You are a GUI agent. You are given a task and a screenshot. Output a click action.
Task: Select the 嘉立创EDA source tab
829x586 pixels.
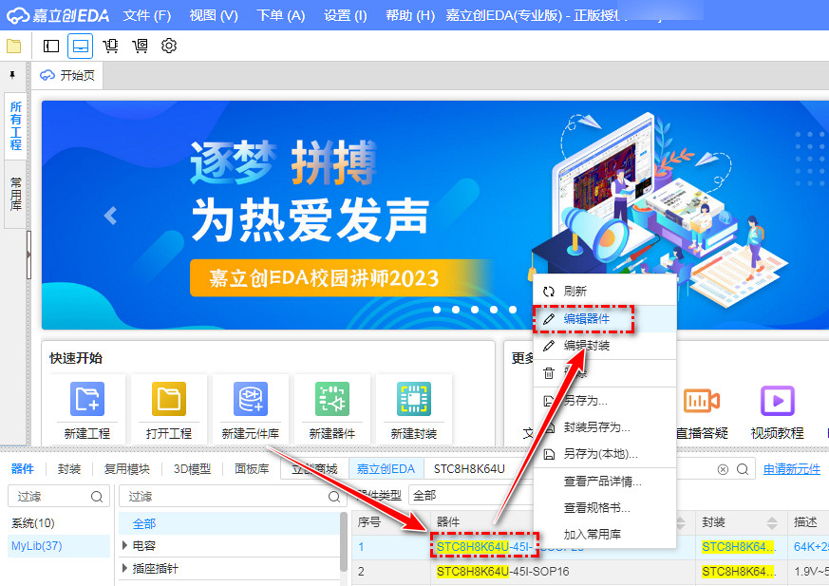point(386,468)
